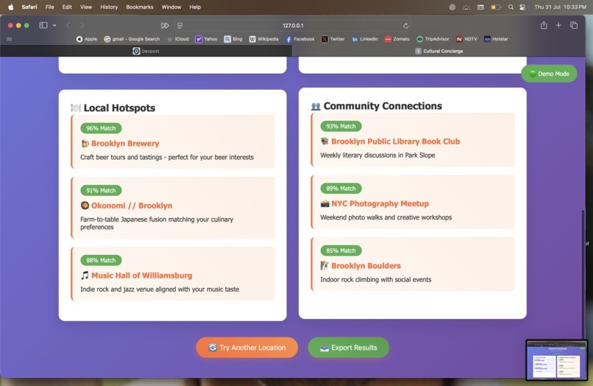This screenshot has height=386, width=593.
Task: Open Spotlight search icon in menu bar
Action: 511,7
